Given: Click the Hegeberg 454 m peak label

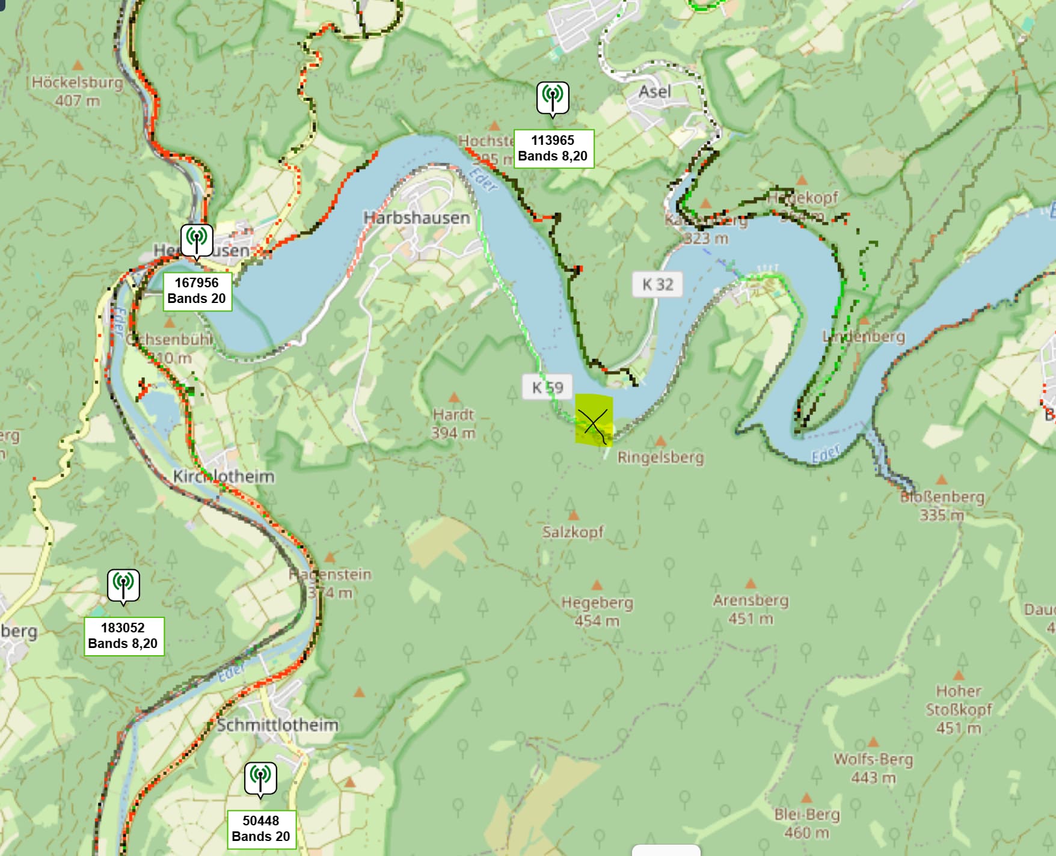Looking at the screenshot, I should click(x=597, y=611).
